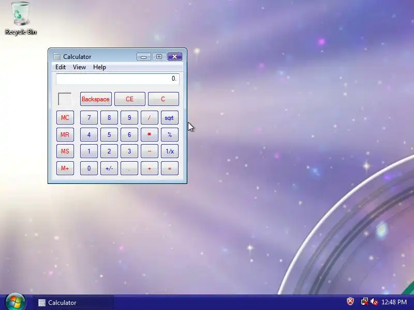
Task: Click the MR memory recall button
Action: click(x=65, y=135)
